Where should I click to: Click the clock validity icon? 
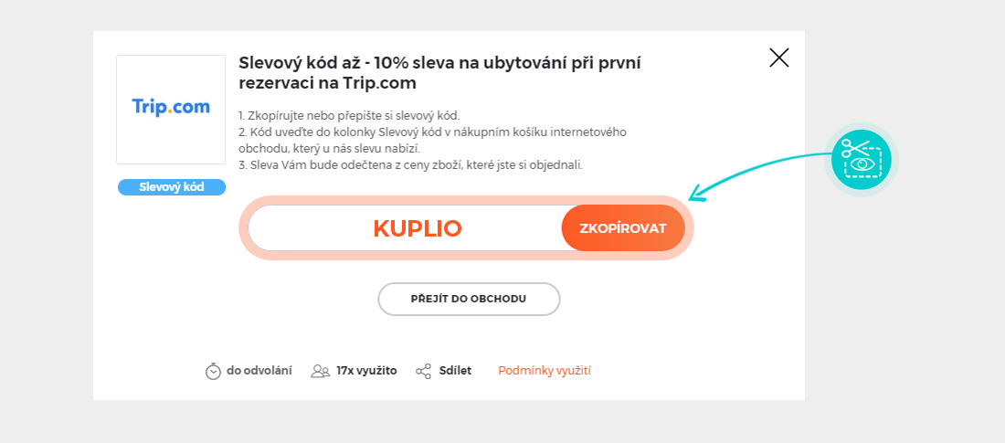[x=213, y=371]
